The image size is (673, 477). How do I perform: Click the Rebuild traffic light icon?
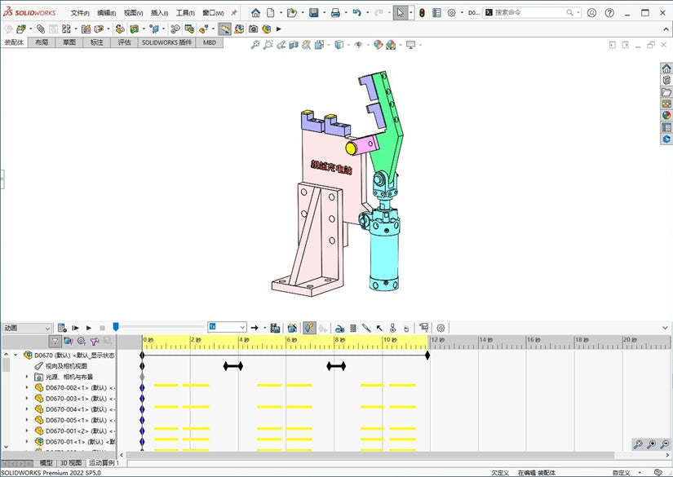coord(423,13)
